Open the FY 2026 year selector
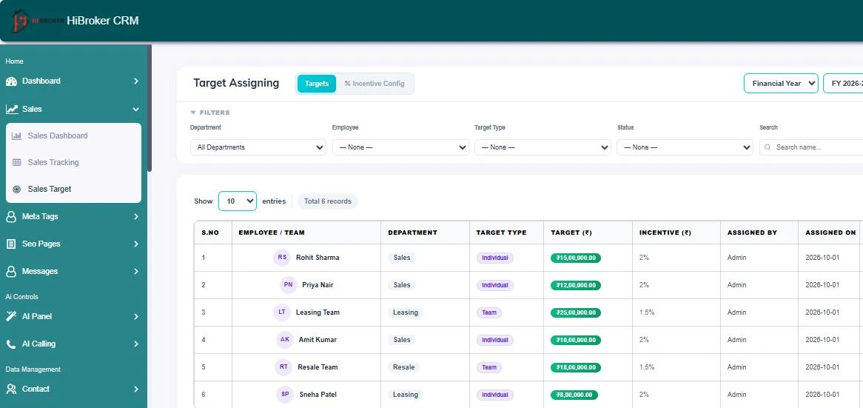 coord(842,84)
